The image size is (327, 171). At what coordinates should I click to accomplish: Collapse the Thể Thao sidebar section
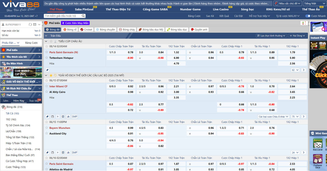tap(21, 95)
